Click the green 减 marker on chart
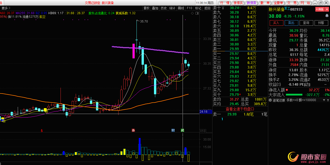This screenshot has width=330, height=165. [x=182, y=130]
